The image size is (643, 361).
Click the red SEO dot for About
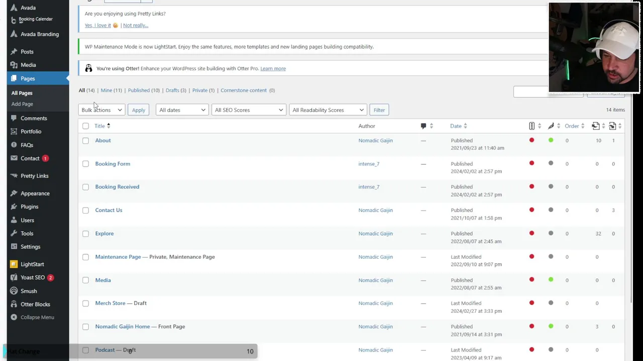click(x=531, y=140)
